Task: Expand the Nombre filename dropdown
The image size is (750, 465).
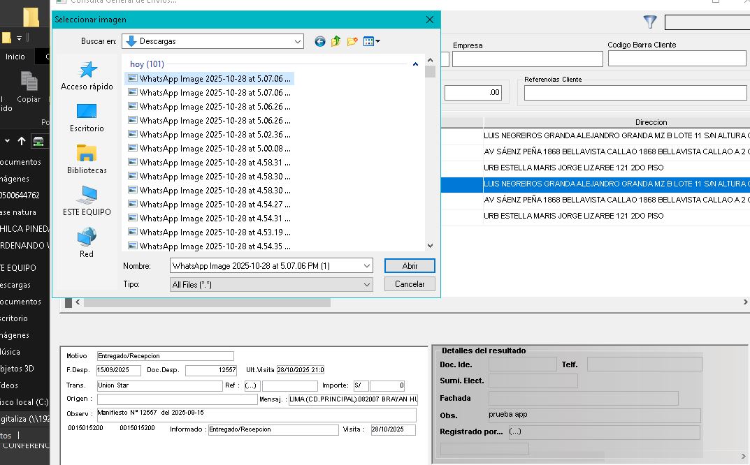Action: pos(367,266)
